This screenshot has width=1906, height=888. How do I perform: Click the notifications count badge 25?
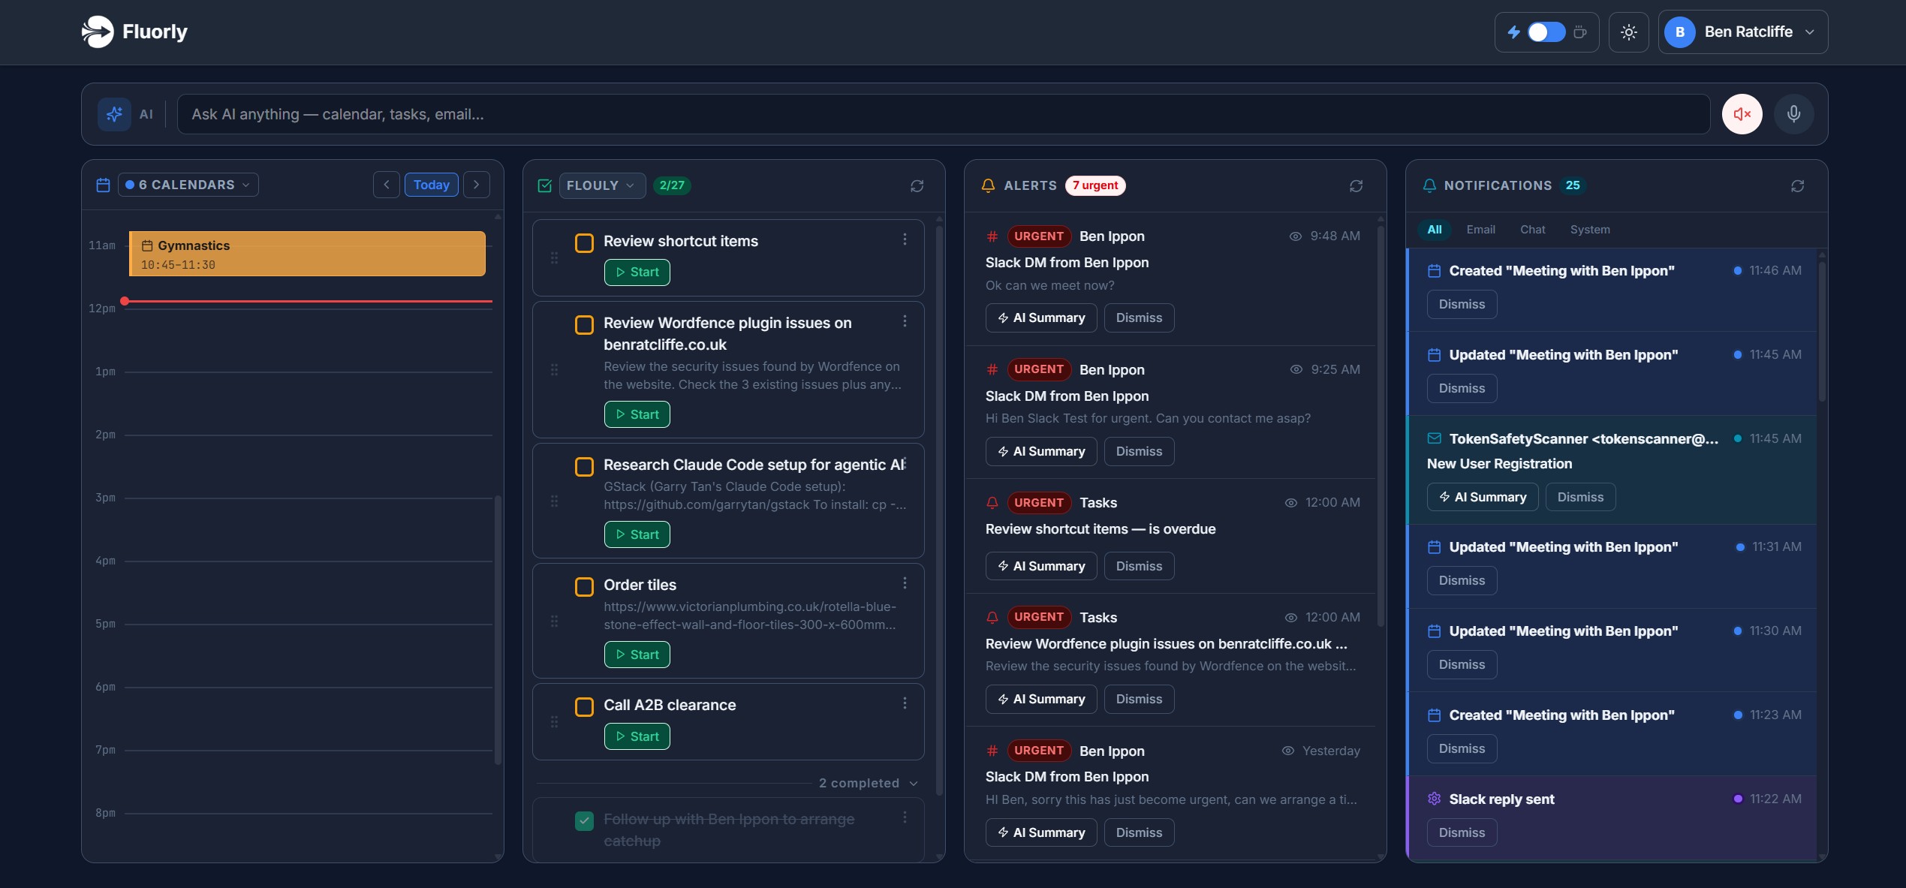pos(1572,185)
